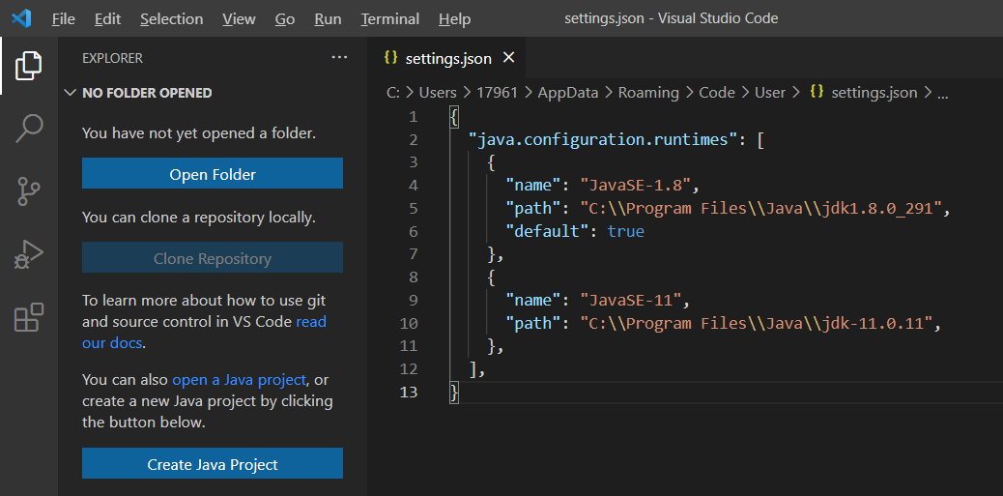Image resolution: width=1003 pixels, height=496 pixels.
Task: Click the Code breadcrumb segment
Action: 716,93
